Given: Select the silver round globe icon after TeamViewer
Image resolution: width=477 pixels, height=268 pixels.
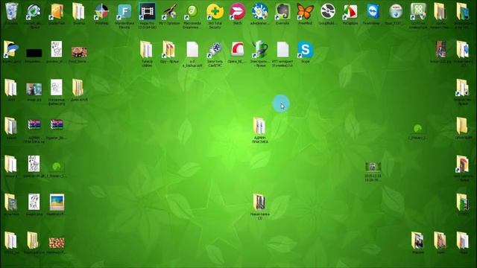Looking at the screenshot, I should click(x=396, y=12).
